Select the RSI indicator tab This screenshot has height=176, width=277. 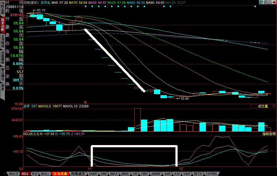[x=34, y=174]
